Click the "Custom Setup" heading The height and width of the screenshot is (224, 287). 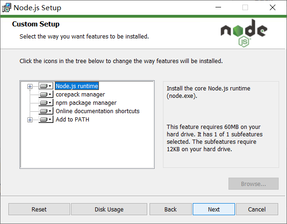coord(36,24)
